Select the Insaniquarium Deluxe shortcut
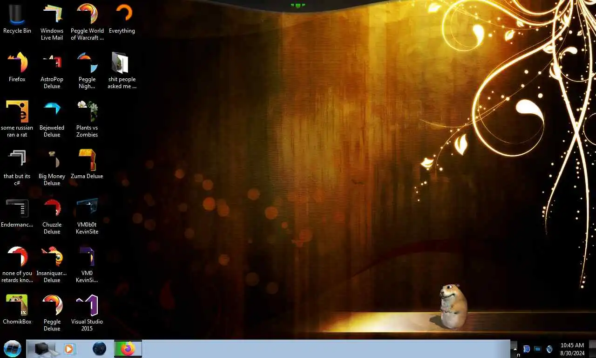 (x=52, y=265)
